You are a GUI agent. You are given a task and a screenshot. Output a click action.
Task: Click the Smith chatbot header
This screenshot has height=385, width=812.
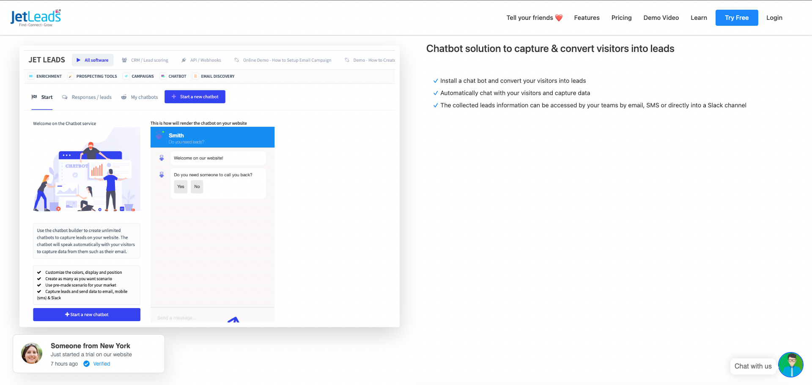click(x=212, y=137)
